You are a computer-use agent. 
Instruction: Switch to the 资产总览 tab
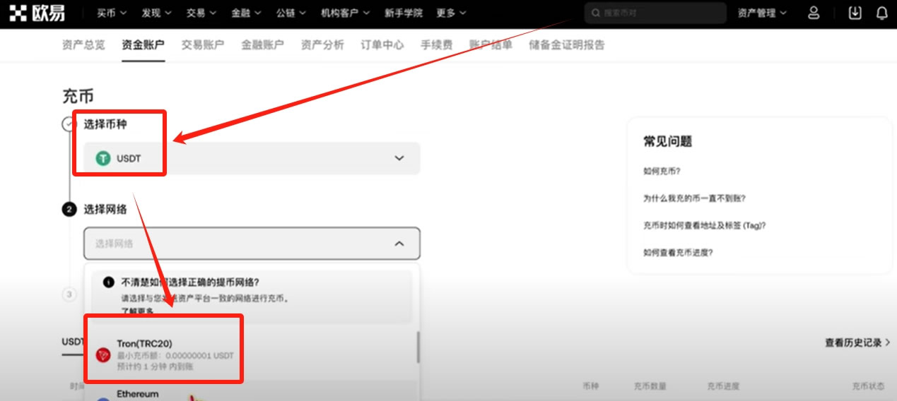[x=83, y=44]
